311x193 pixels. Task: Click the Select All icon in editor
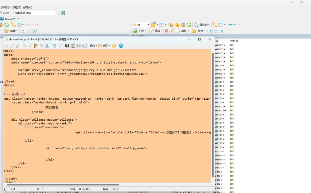48,46
